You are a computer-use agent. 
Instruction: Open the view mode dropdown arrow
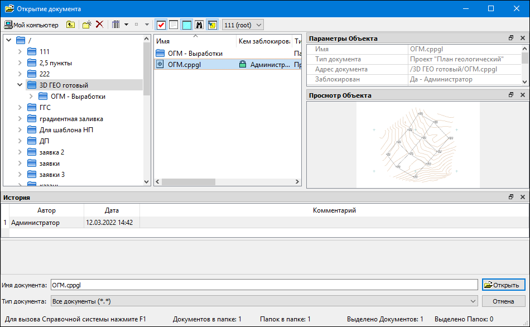click(126, 25)
